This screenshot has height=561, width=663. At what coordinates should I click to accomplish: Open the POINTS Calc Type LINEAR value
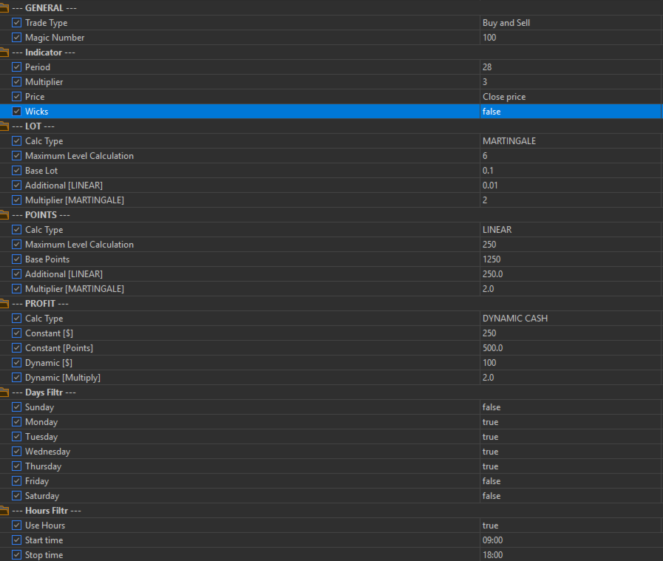pos(571,230)
